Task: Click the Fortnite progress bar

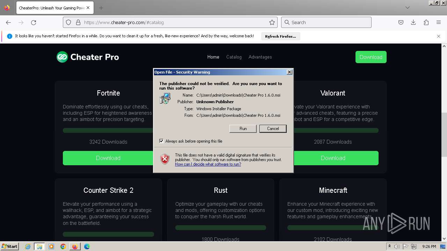Action: coord(108,130)
